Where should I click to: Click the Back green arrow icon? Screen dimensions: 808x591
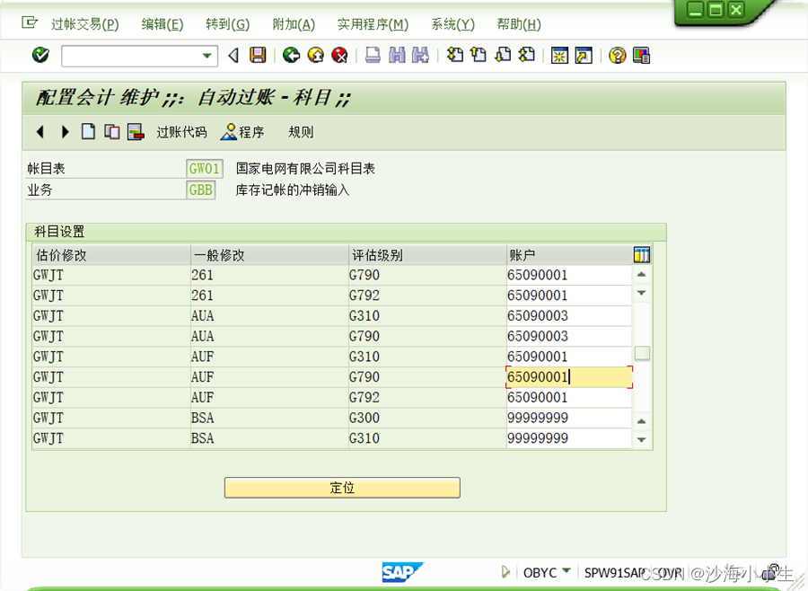(292, 55)
